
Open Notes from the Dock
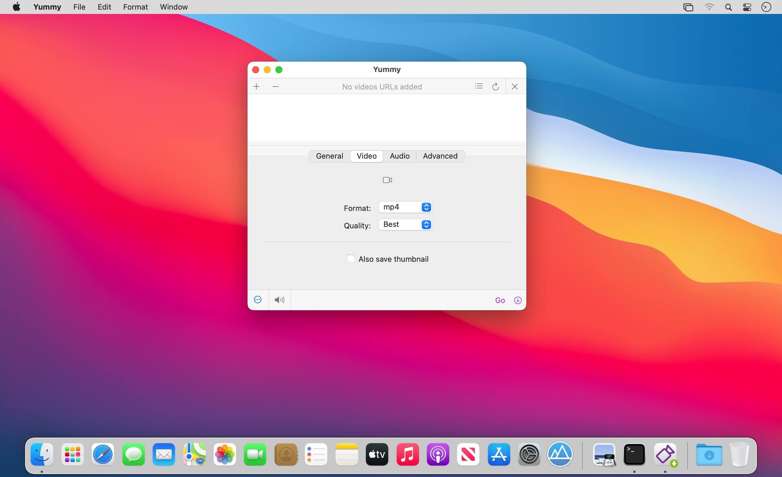click(x=347, y=454)
